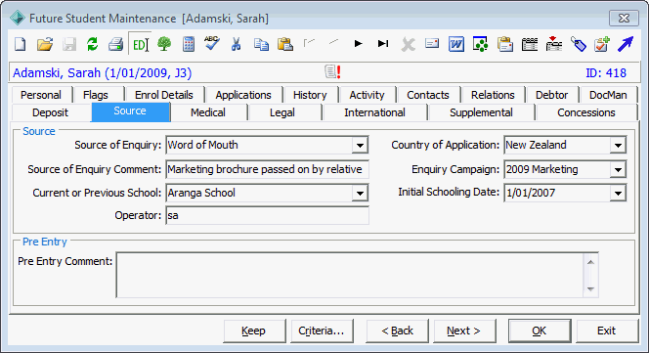Click the calendar with red arrow icon
Screen dimensions: 649x353
(554, 43)
